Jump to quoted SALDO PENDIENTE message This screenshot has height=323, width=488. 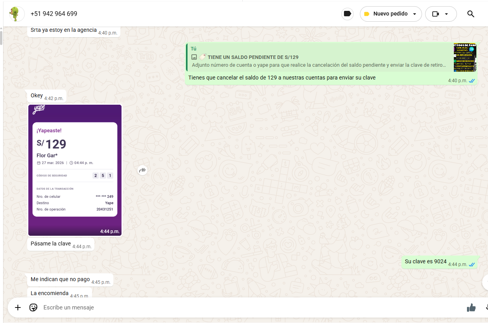pos(318,57)
